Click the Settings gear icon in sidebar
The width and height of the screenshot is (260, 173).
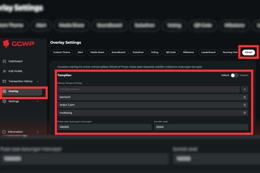(x=4, y=101)
